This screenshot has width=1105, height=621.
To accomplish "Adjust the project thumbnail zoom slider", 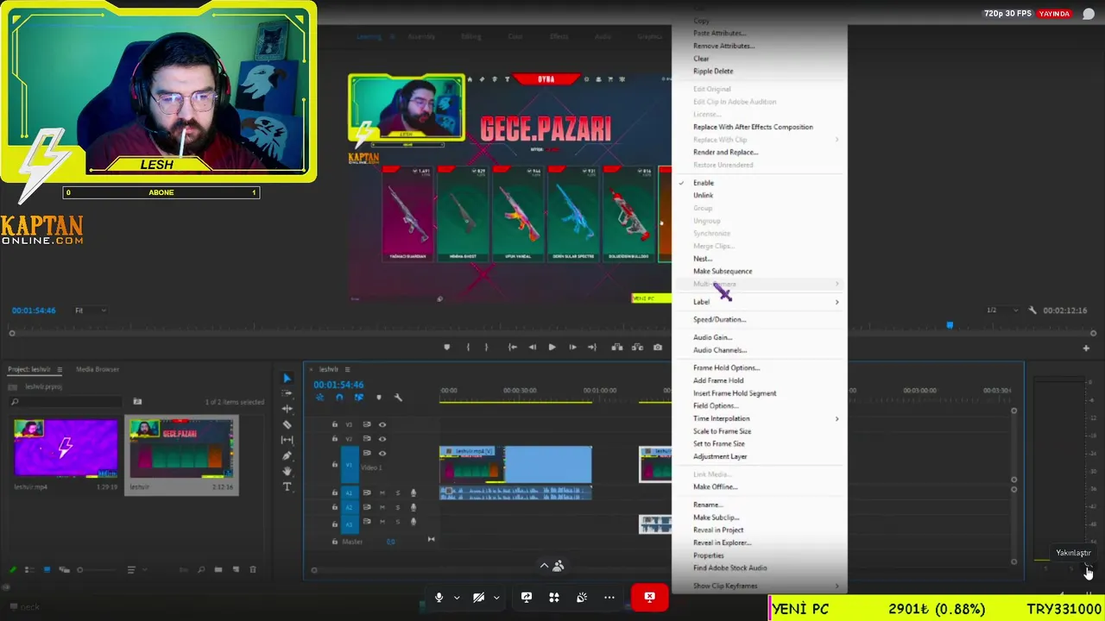I will point(80,569).
